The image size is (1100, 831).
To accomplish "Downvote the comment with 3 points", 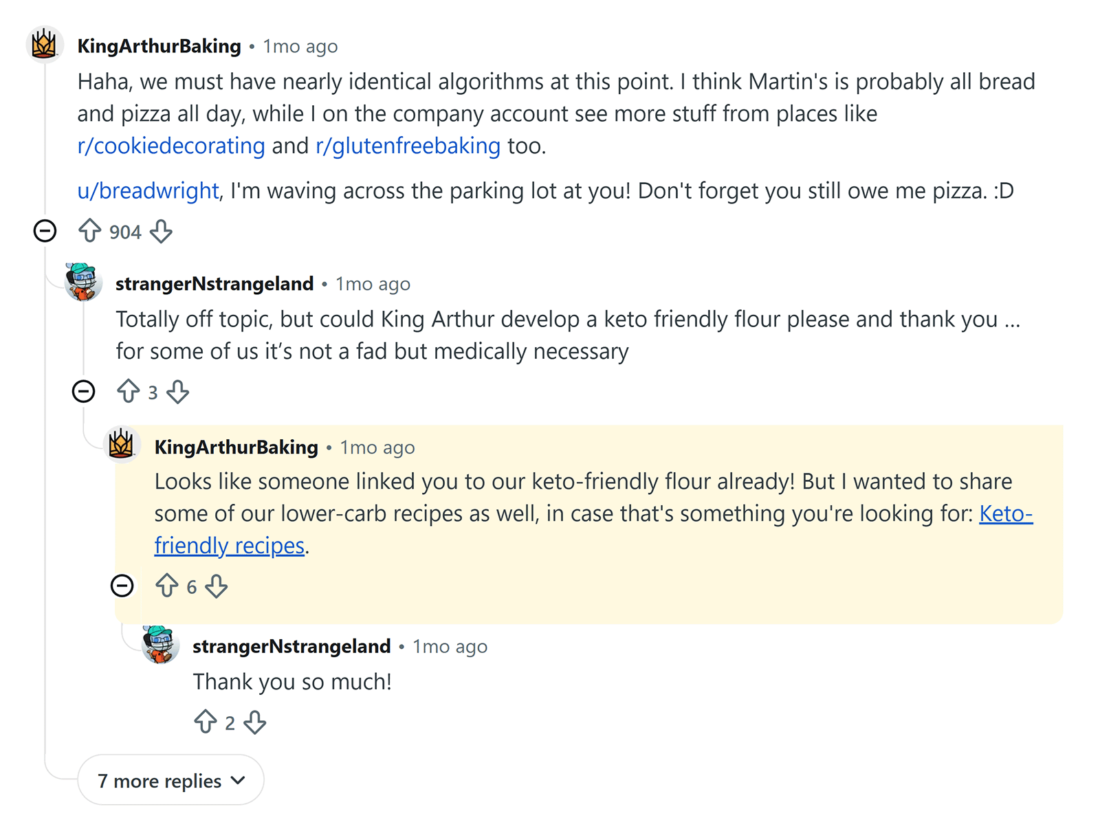I will point(179,393).
